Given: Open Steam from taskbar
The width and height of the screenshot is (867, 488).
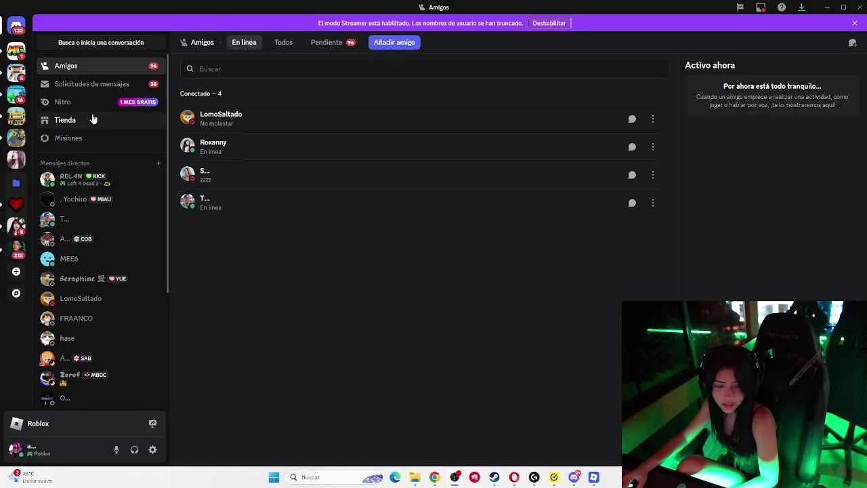Looking at the screenshot, I should (x=494, y=478).
